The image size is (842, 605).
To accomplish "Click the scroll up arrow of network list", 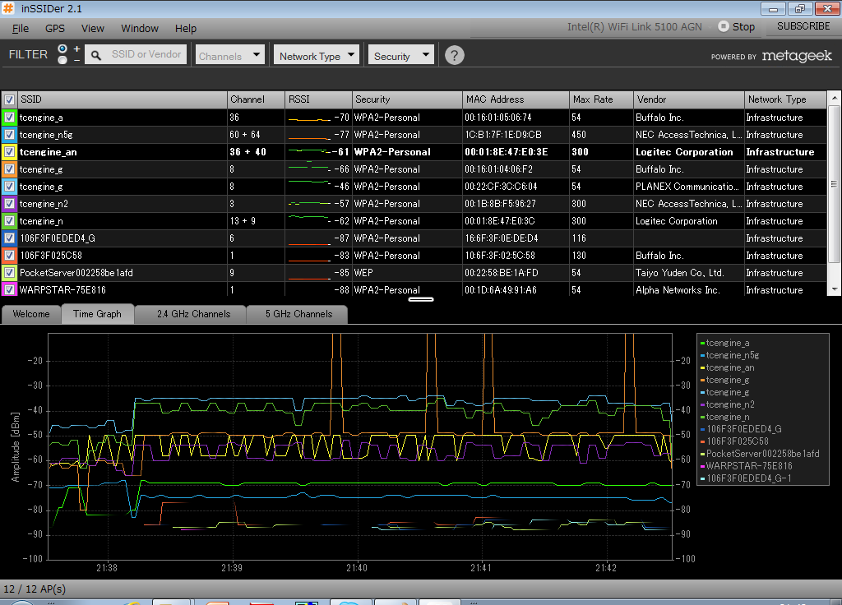I will coord(834,99).
